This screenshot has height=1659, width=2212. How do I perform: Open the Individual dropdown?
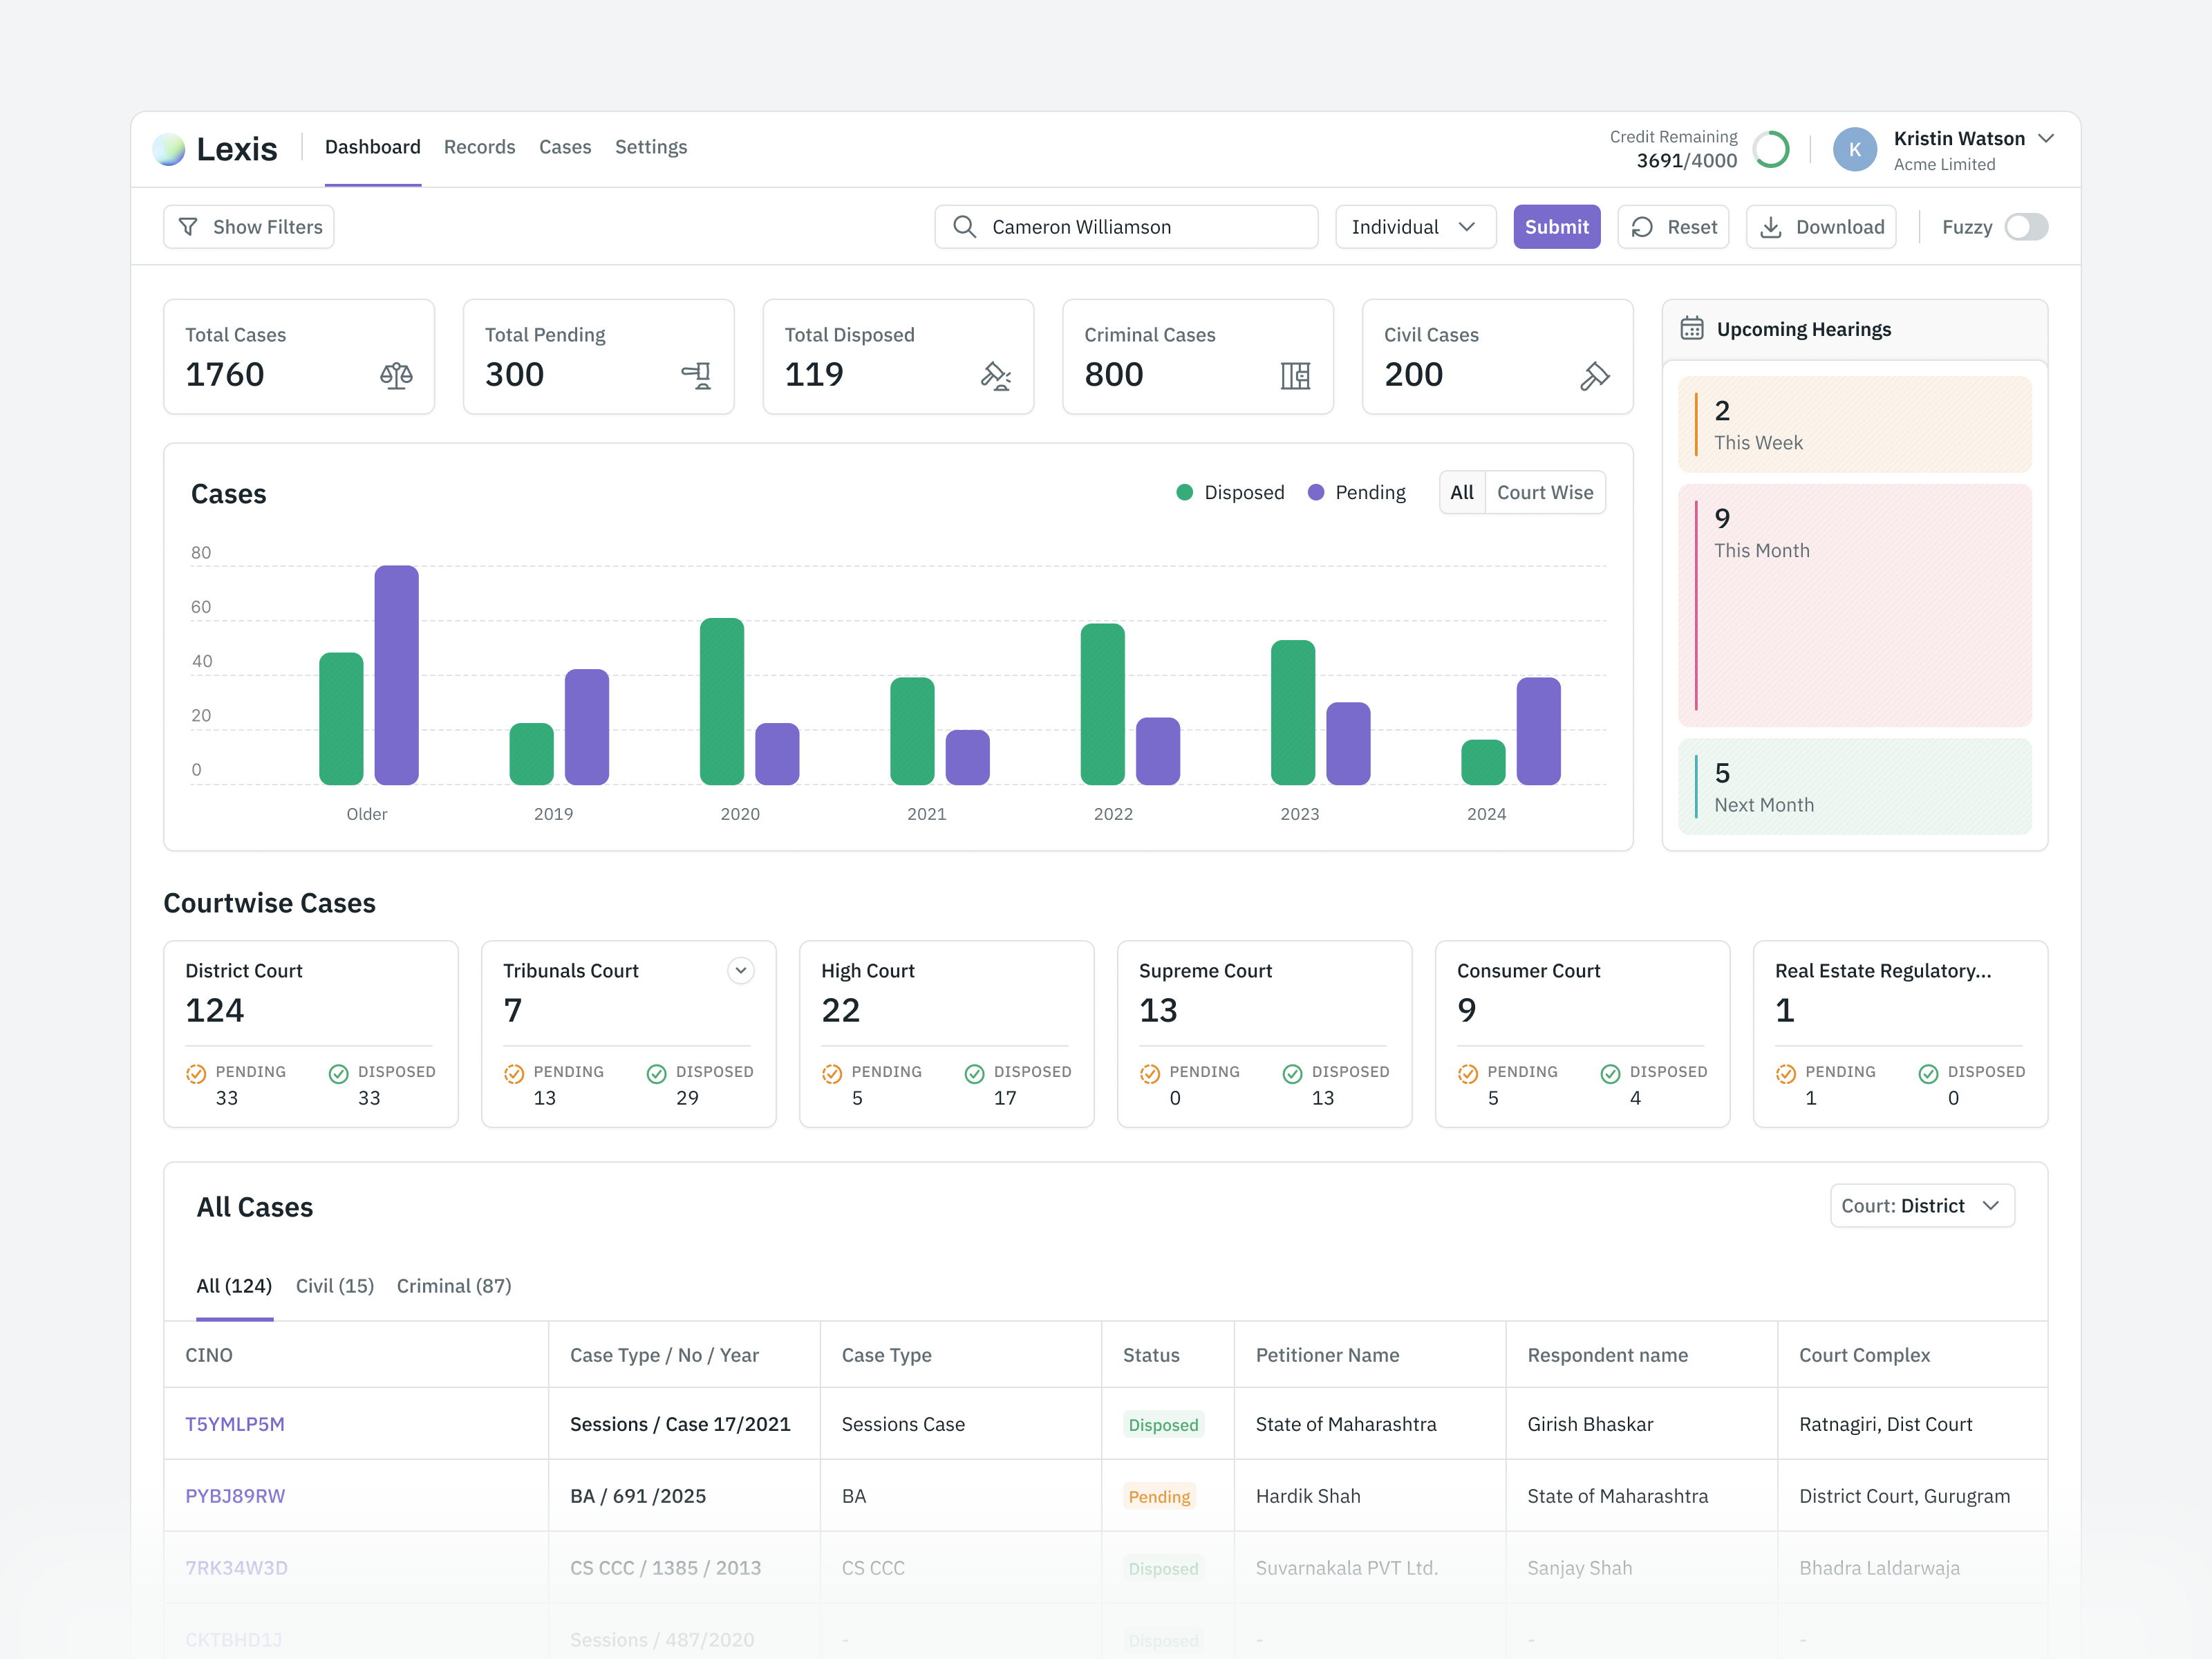coord(1414,227)
